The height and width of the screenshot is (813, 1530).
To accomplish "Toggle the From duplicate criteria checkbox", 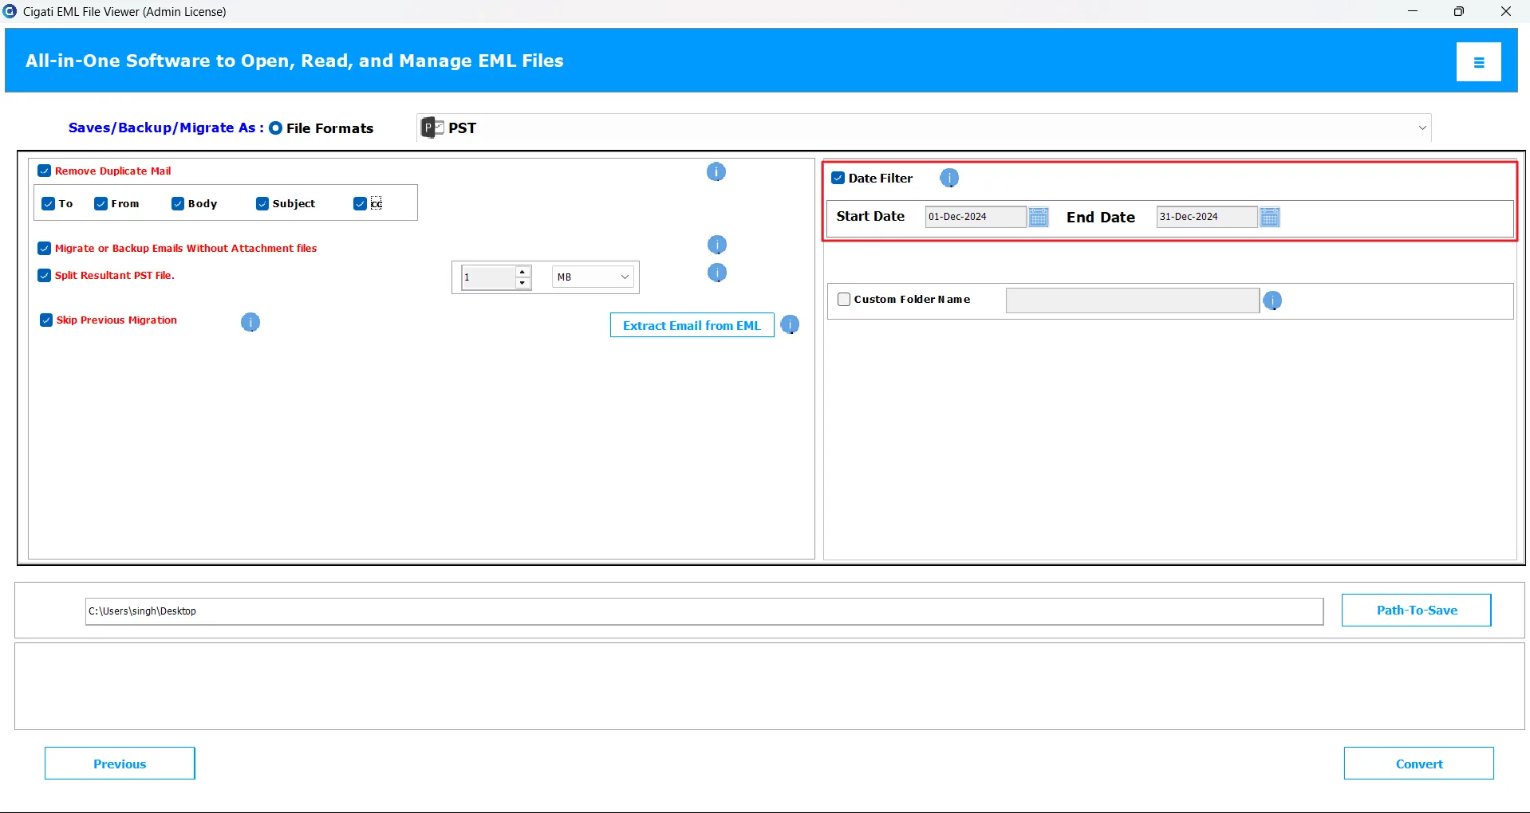I will [x=101, y=204].
